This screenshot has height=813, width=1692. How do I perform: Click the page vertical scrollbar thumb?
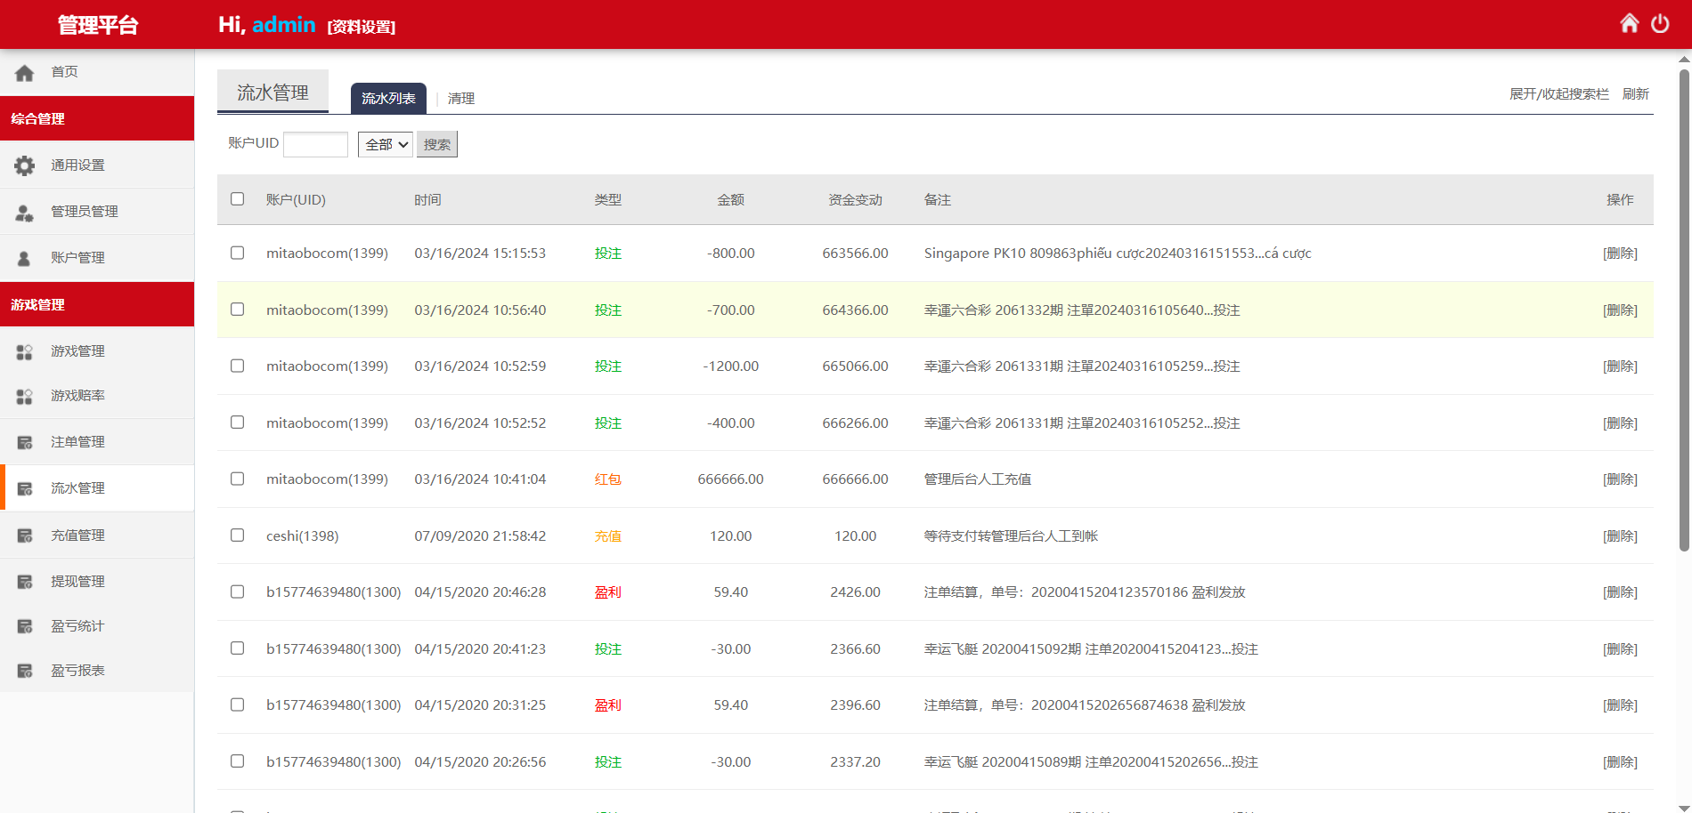point(1684,310)
